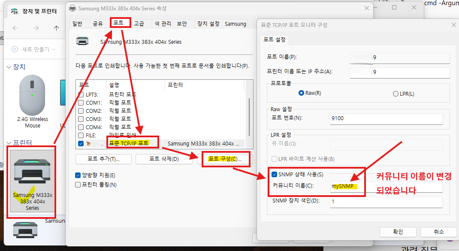Confirm the port settings with 확인
The height and width of the screenshot is (251, 459).
398,232
